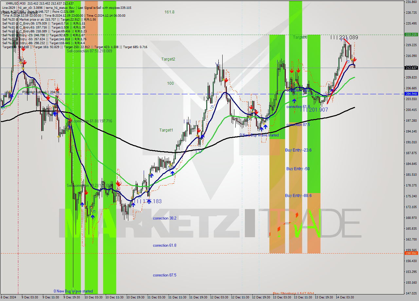Click the '8 Dec 2024' time axis label
This screenshot has width=419, height=301.
point(9,297)
